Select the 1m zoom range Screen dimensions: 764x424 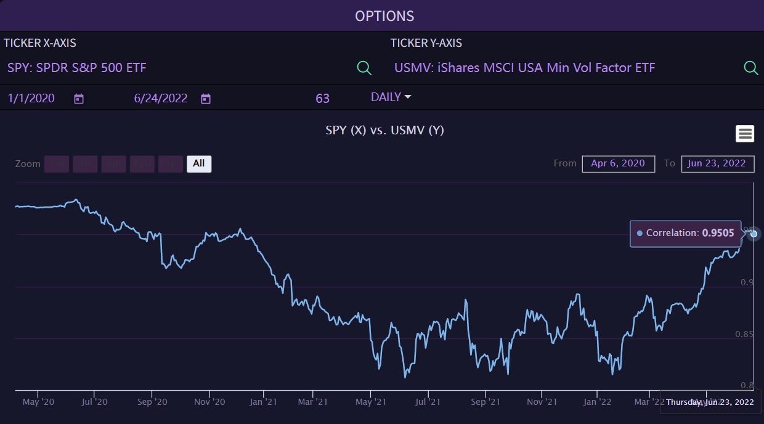57,163
